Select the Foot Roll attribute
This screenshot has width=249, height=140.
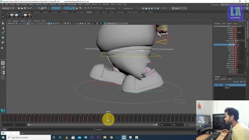(x=224, y=45)
